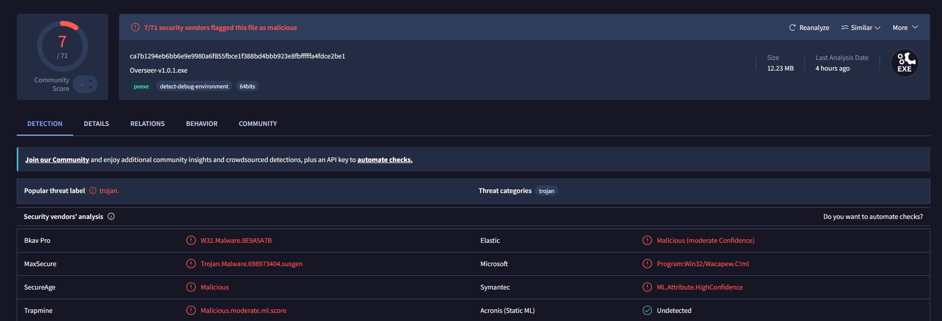Open the COMMUNITY tab

pos(258,123)
